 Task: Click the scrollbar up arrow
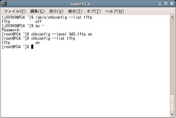coord(172,17)
